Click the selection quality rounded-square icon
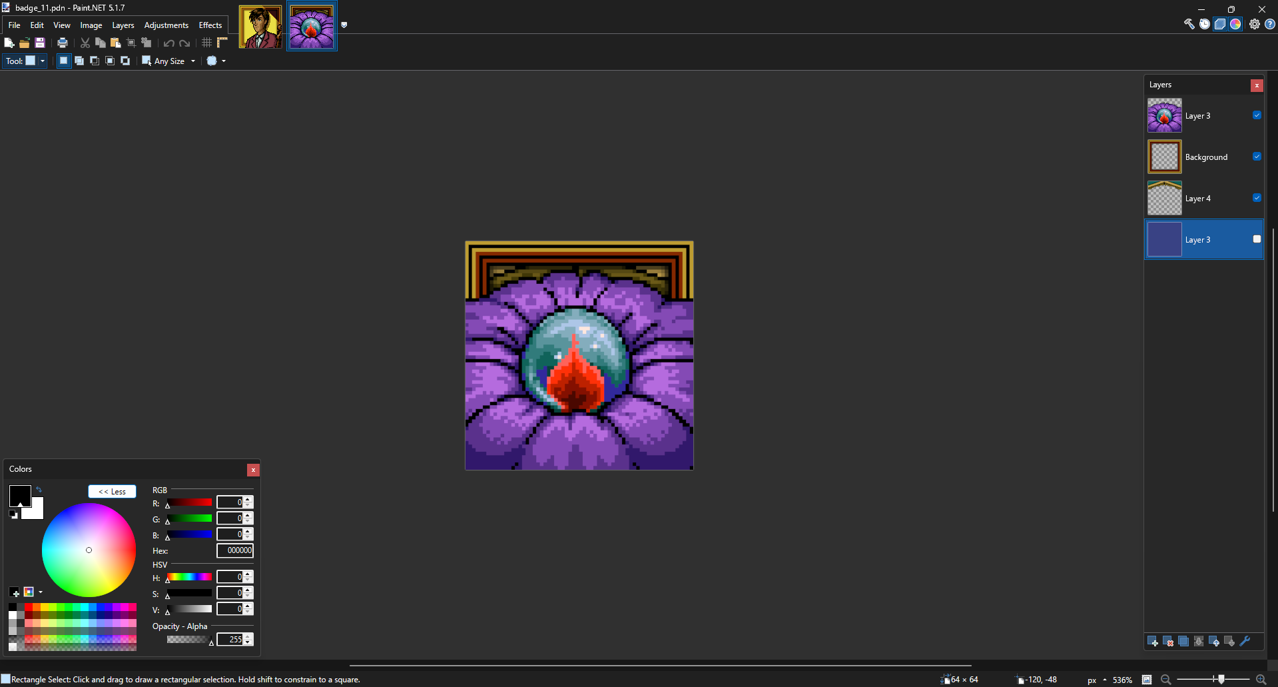 212,61
